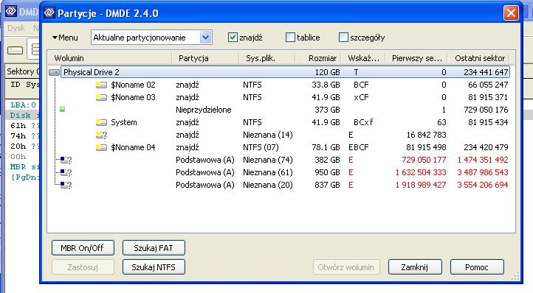Viewport: 533px width, 293px height.
Task: Click the 837 GB size cell
Action: [327, 186]
